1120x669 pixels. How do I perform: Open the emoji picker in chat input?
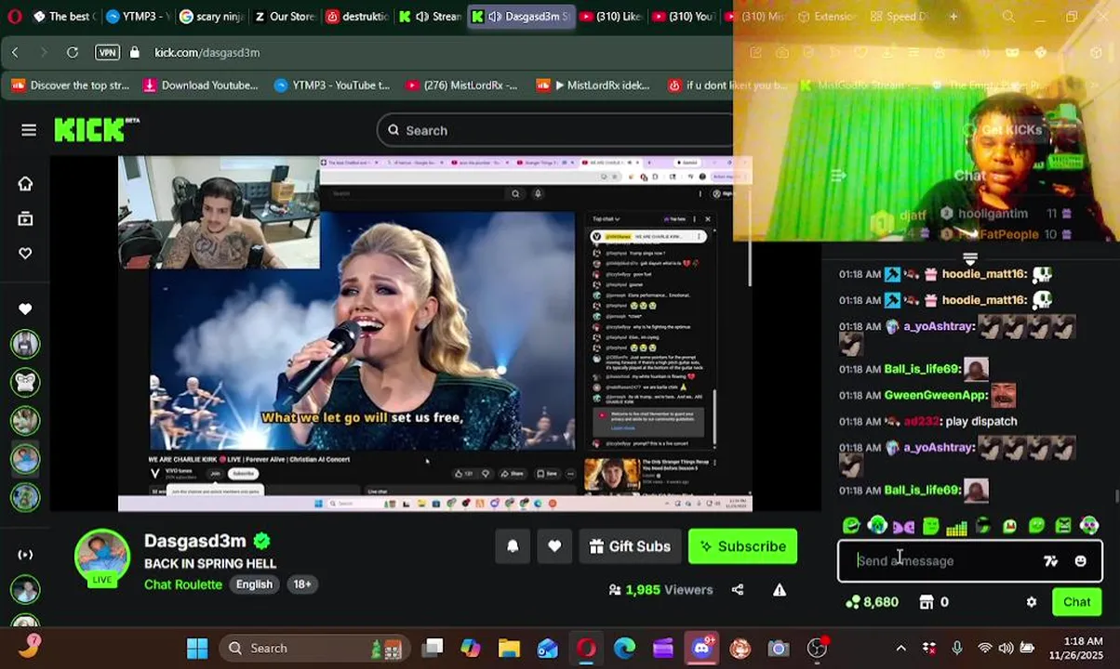(x=1080, y=561)
